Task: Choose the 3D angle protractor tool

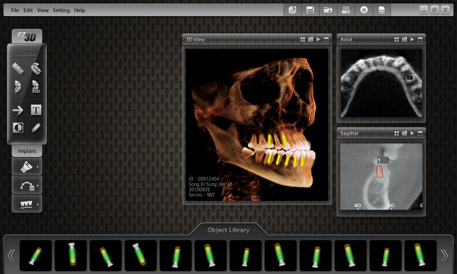Action: tap(36, 86)
